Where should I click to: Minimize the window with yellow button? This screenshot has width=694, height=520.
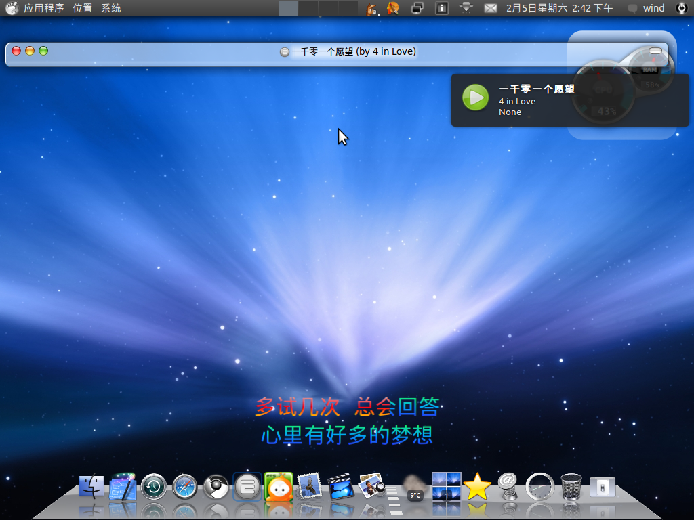[x=30, y=51]
